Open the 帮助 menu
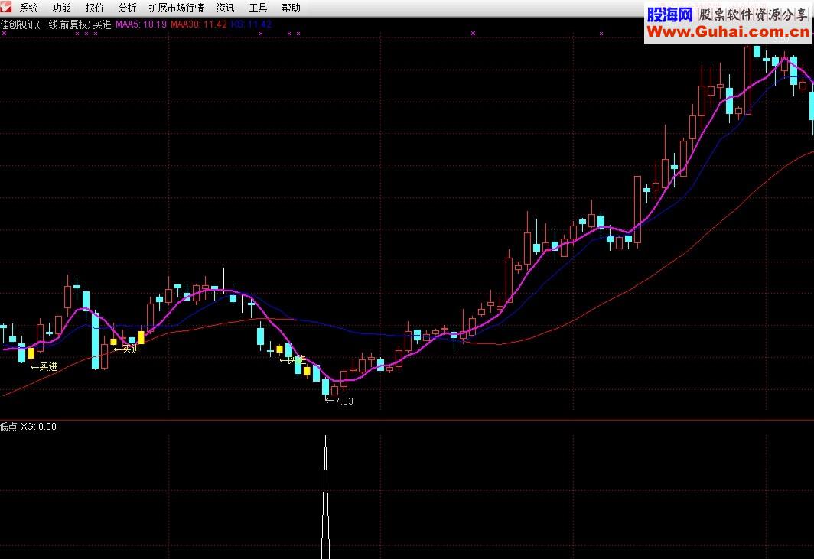Viewport: 814px width, 559px height. click(291, 8)
